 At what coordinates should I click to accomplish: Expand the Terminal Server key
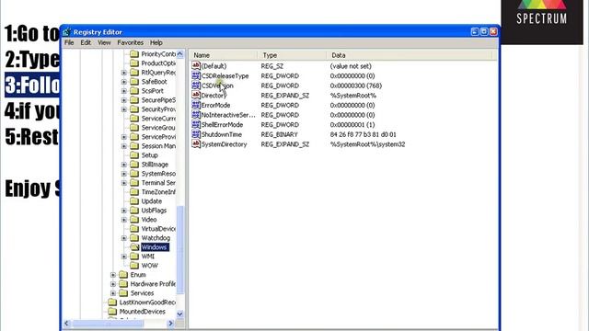pyautogui.click(x=124, y=183)
